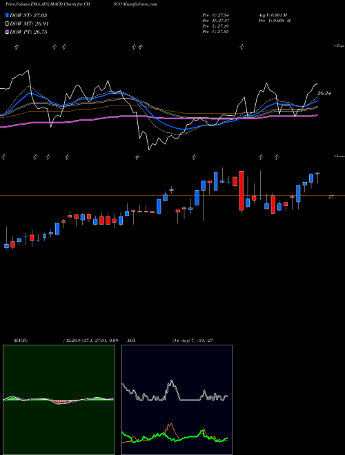Screen dimensions: 345x455
Task: Open the green MACD indicator panel
Action: [x=59, y=400]
